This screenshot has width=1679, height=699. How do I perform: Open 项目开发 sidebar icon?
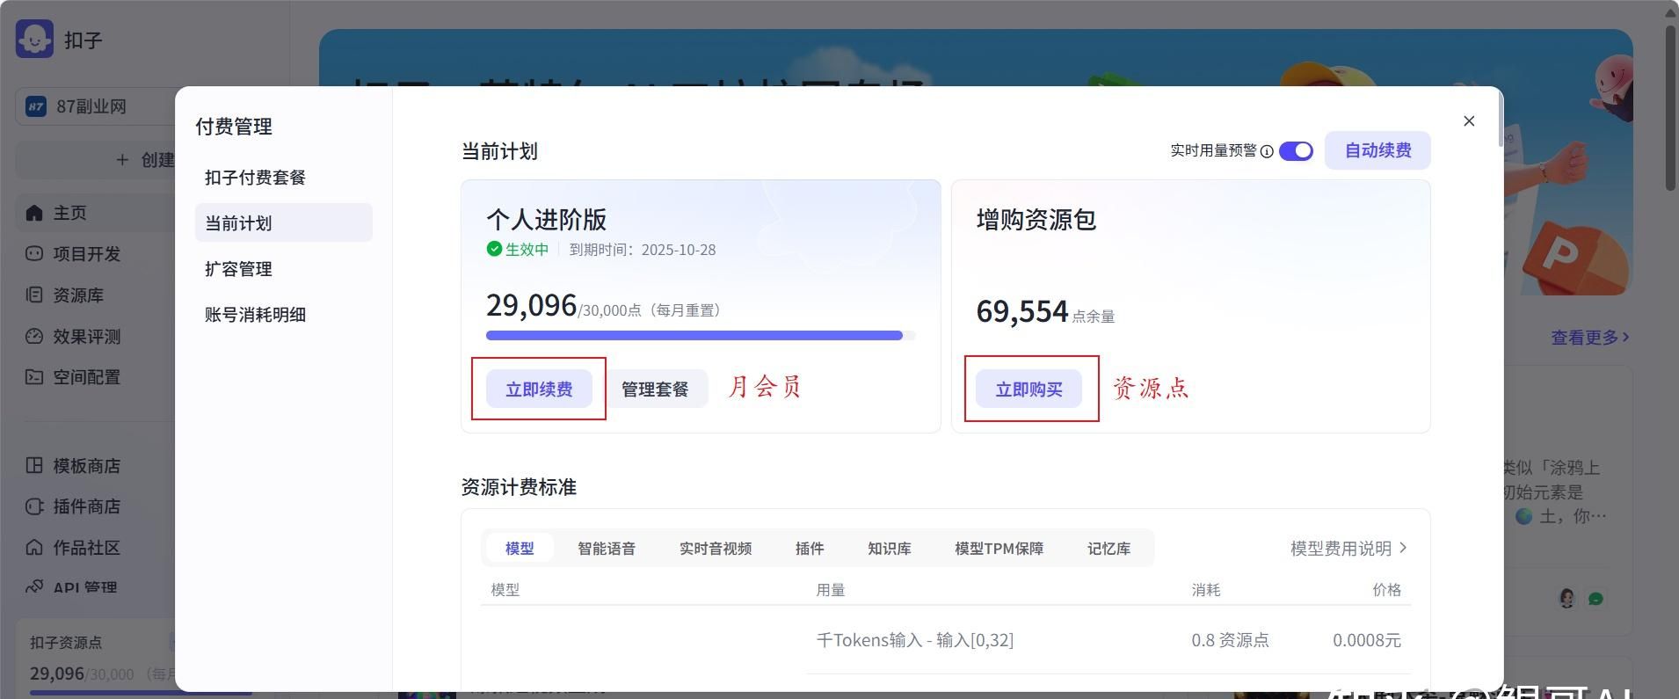pyautogui.click(x=34, y=254)
